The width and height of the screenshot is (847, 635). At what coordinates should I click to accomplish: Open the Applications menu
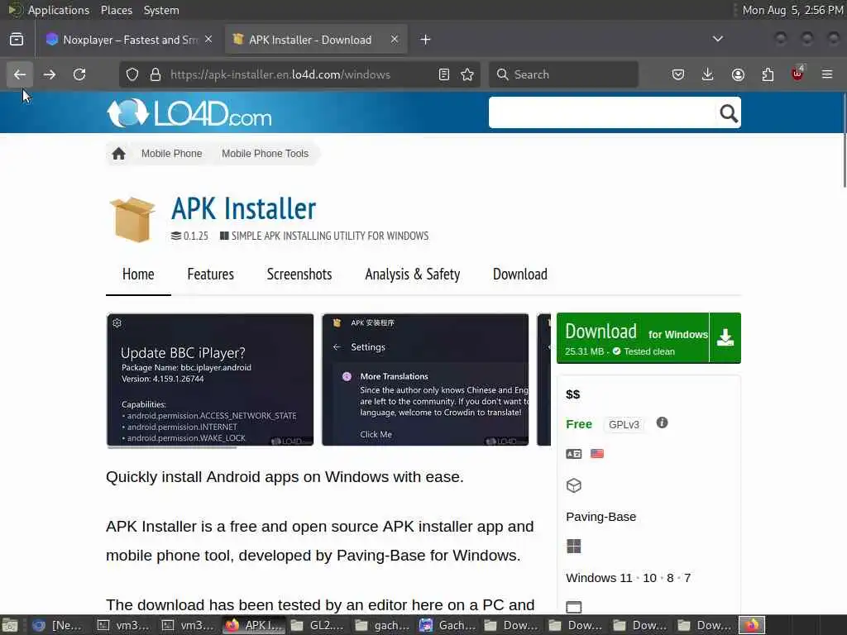(59, 10)
